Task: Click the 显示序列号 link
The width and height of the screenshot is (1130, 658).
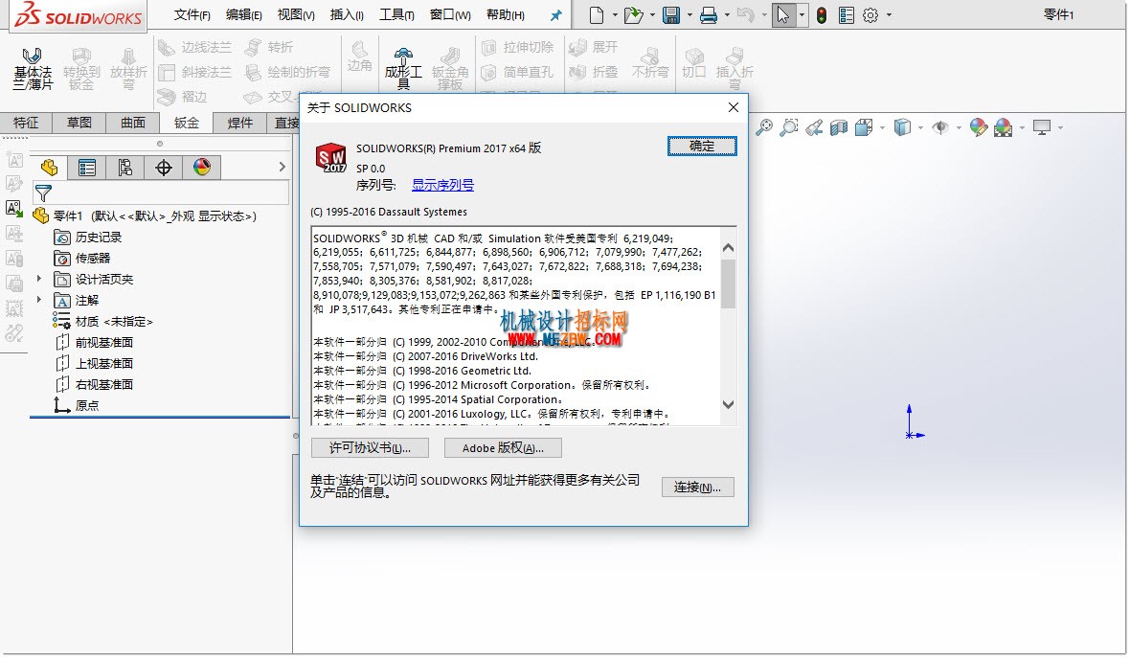Action: point(442,185)
